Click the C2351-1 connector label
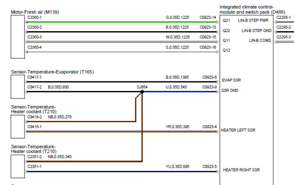The width and height of the screenshot is (294, 185). point(34,167)
